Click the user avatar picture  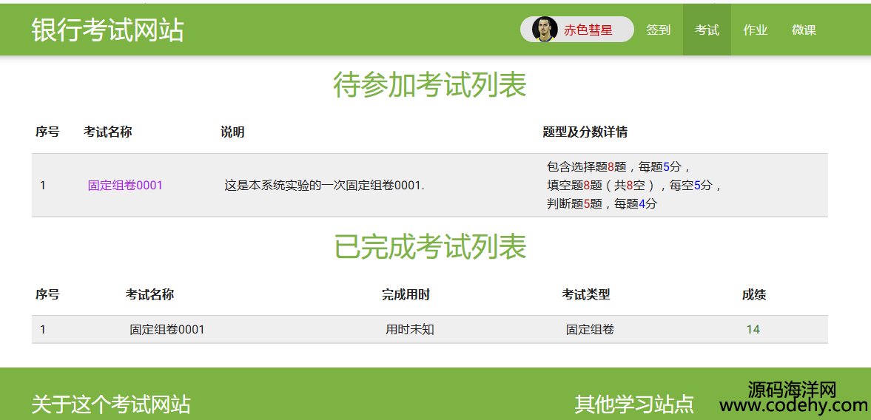(x=545, y=30)
